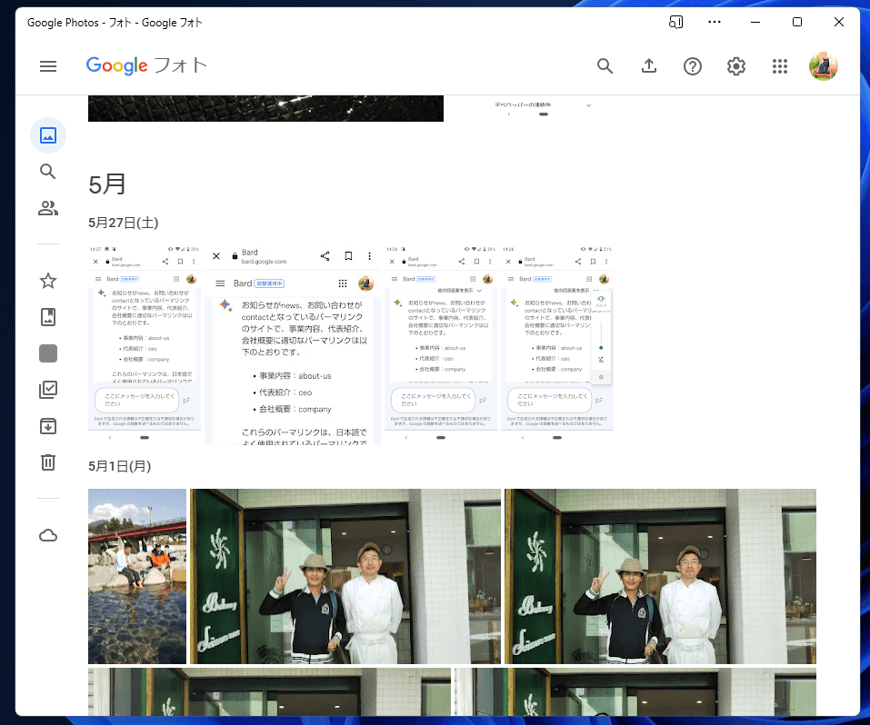Open the help question mark icon

693,66
